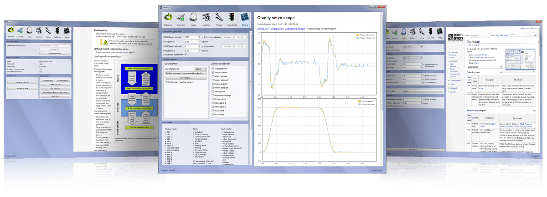The height and width of the screenshot is (197, 547).
Task: Open capture trigger mode dropdown
Action: (x=186, y=73)
